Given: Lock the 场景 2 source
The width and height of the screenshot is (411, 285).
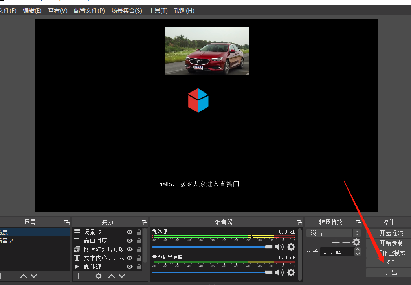Looking at the screenshot, I should pyautogui.click(x=139, y=232).
